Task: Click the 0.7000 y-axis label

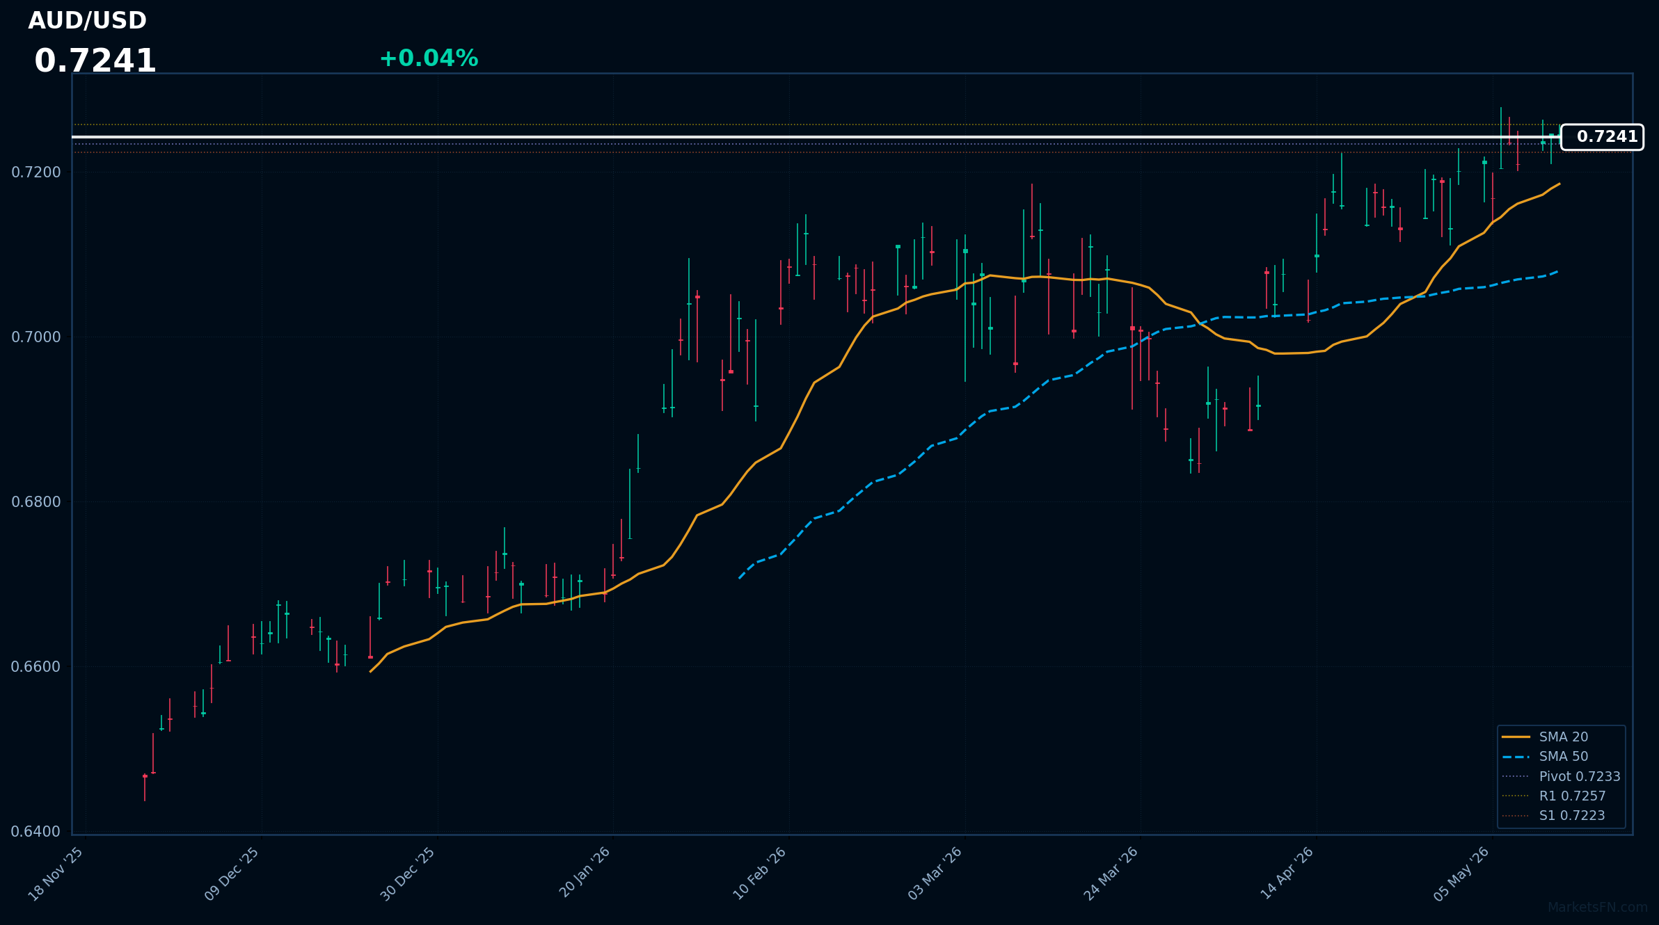Action: [36, 337]
